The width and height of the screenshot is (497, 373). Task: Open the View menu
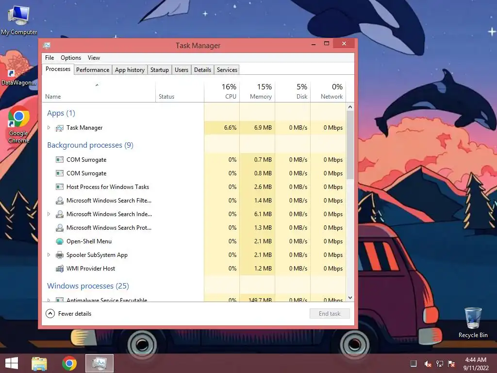click(x=94, y=58)
